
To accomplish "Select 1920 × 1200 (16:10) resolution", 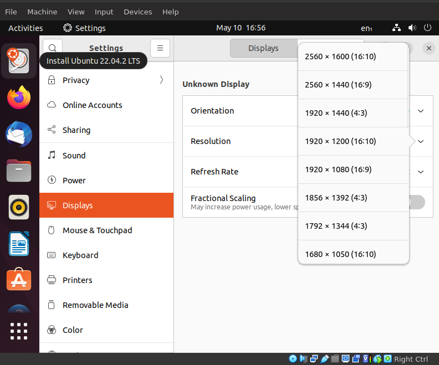I will point(353,141).
